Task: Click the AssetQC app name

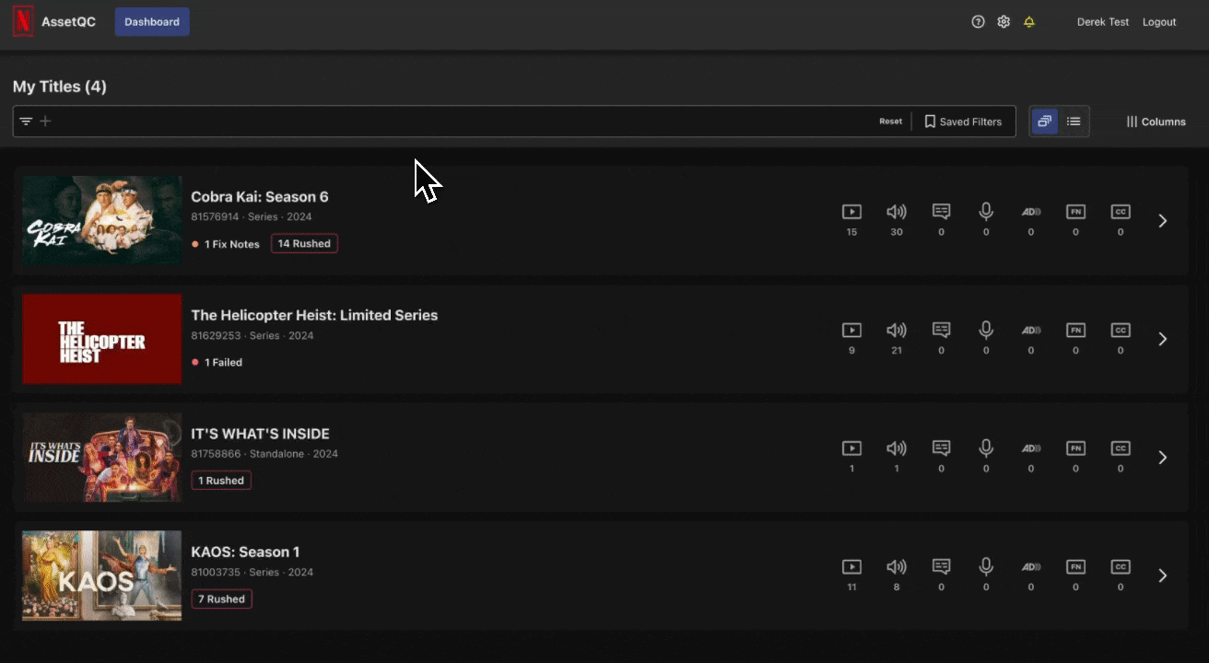Action: point(68,22)
